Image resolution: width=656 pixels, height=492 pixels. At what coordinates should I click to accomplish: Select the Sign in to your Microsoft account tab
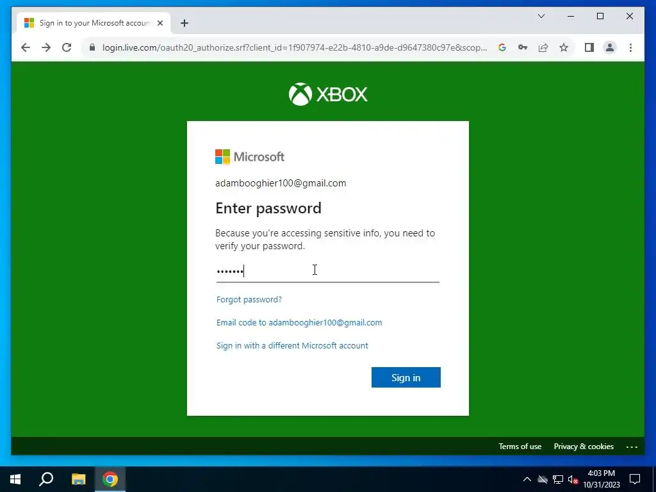pos(94,23)
